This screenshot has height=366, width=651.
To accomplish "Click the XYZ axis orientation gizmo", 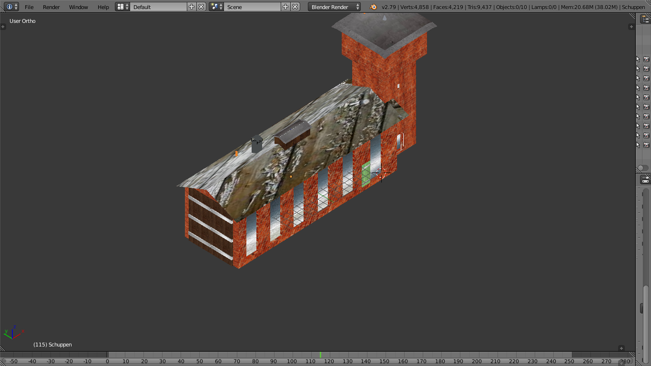I will 13,332.
